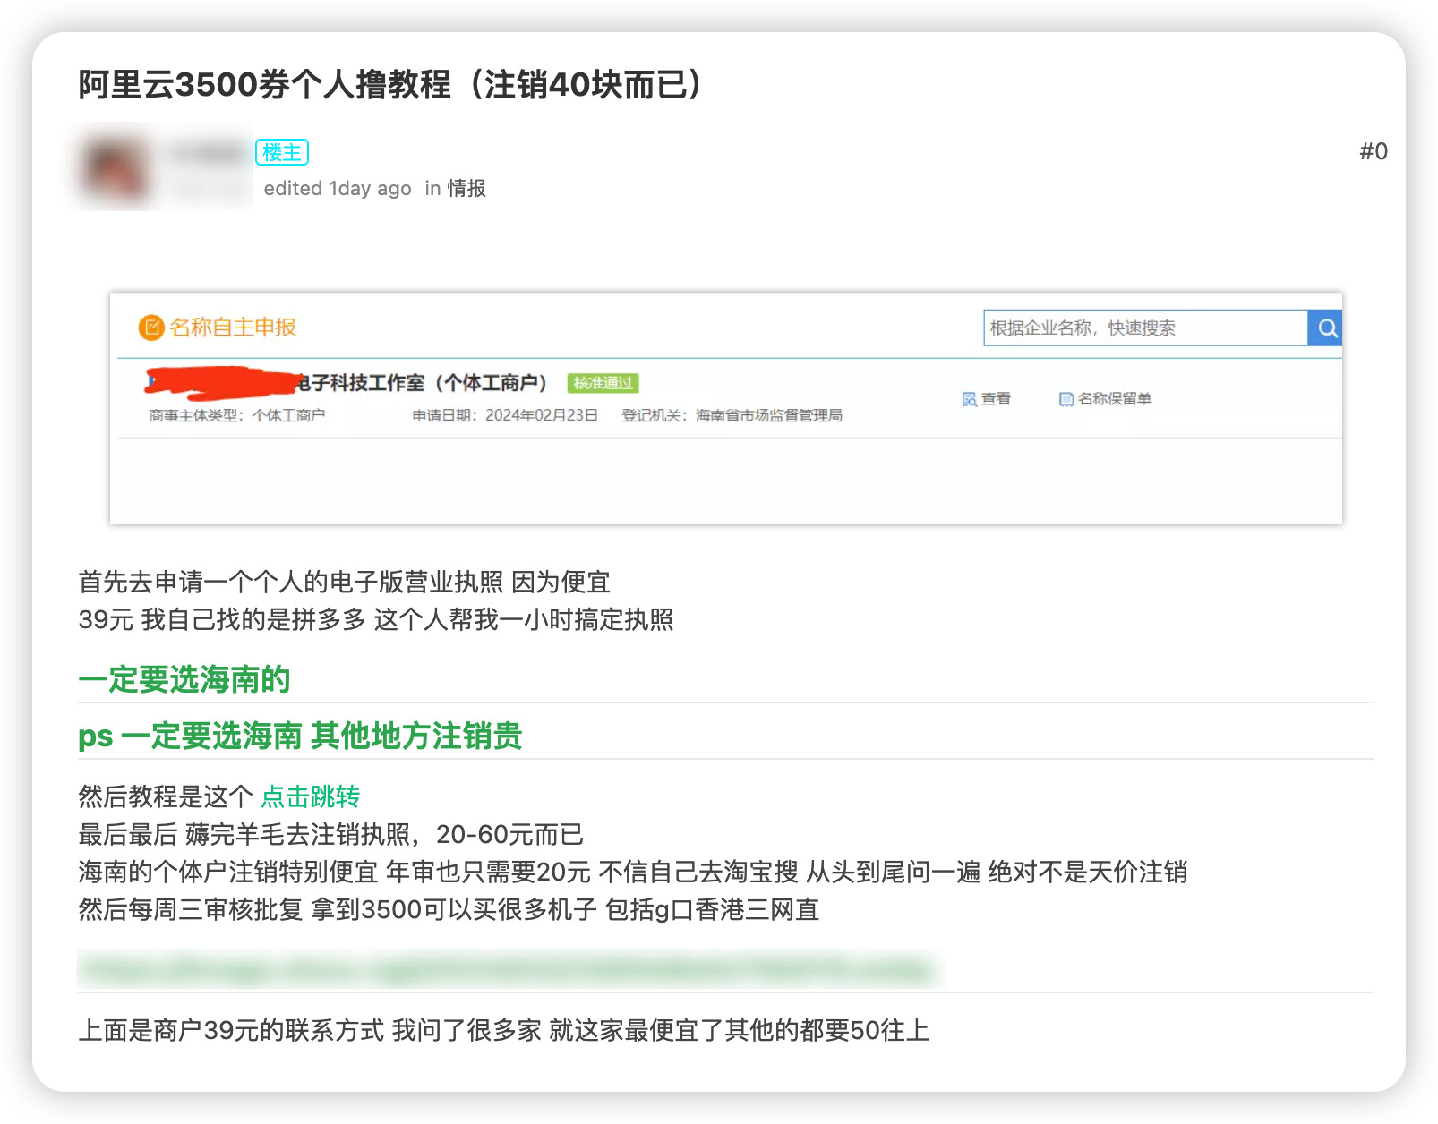Click line 首先去申请一个个人的电子版营业执照
1438x1124 pixels.
click(344, 583)
